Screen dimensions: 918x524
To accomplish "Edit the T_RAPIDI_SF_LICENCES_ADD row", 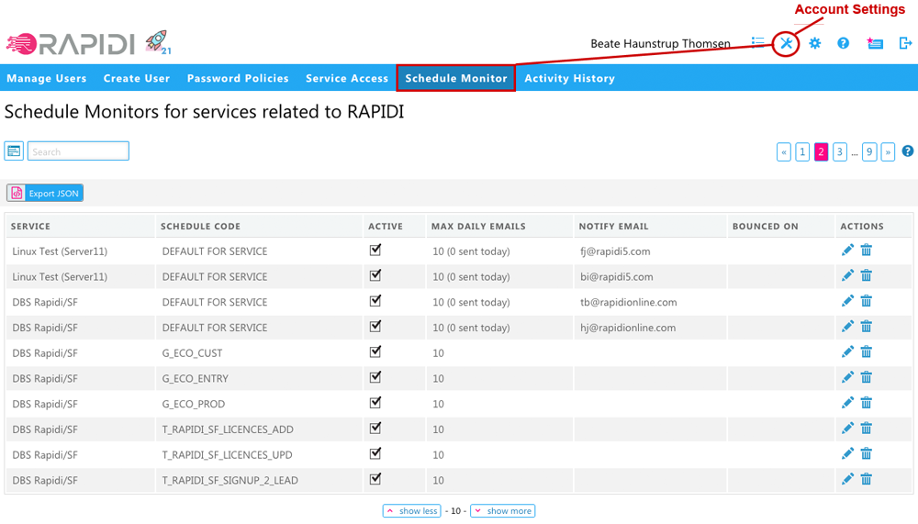I will 847,429.
